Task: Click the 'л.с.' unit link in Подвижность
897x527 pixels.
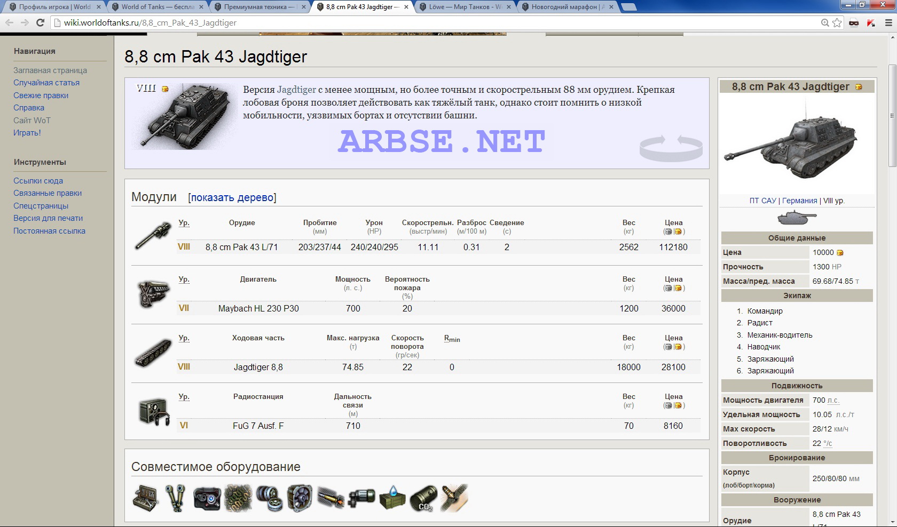Action: click(833, 400)
